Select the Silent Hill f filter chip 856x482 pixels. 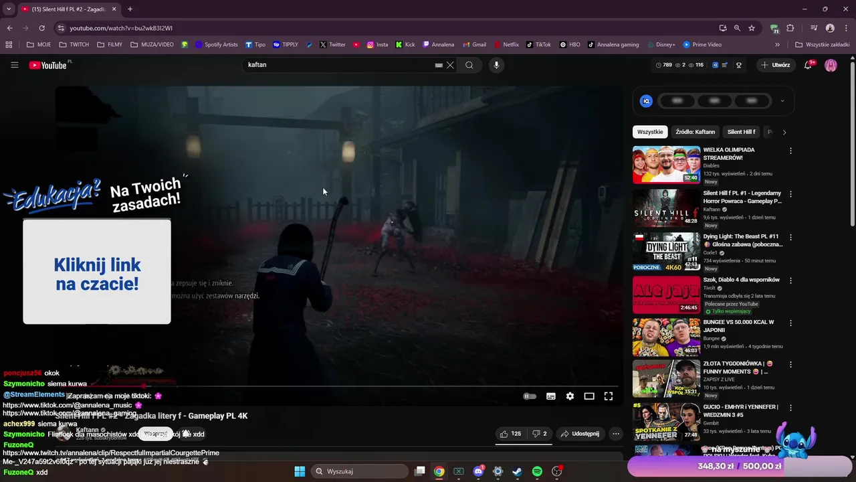741,132
